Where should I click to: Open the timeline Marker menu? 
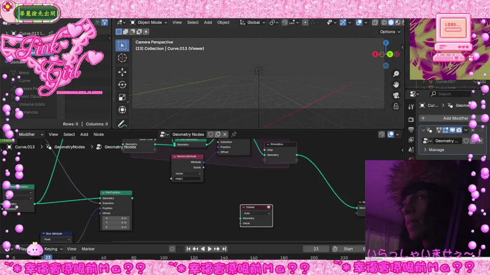coord(88,249)
